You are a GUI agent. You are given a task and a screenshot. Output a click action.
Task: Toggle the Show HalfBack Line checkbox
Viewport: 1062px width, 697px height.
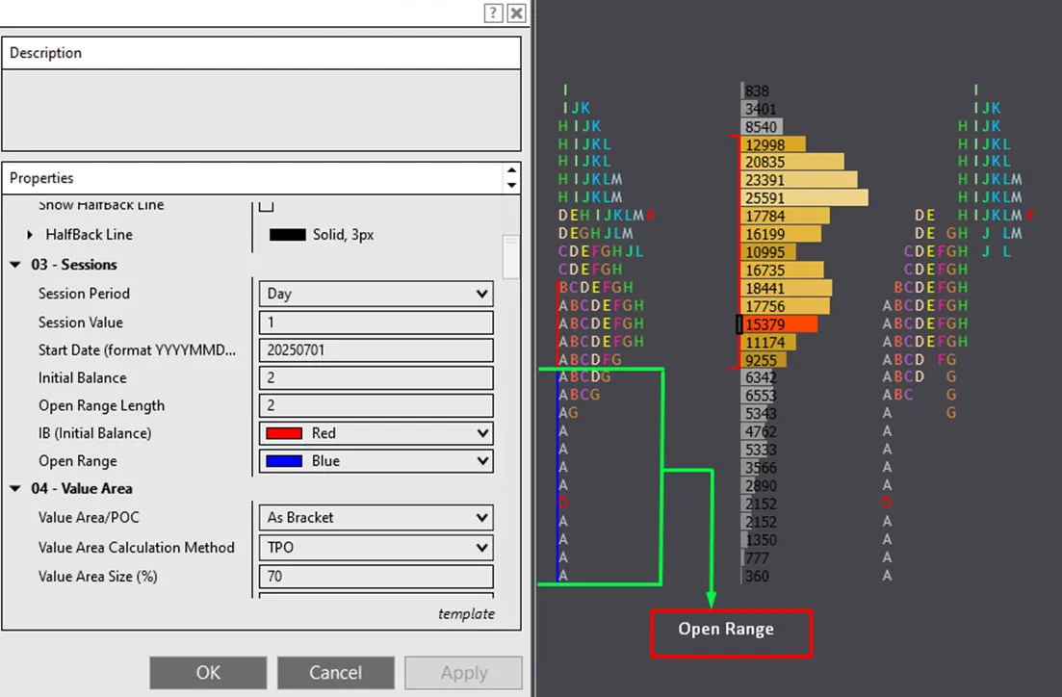[267, 206]
